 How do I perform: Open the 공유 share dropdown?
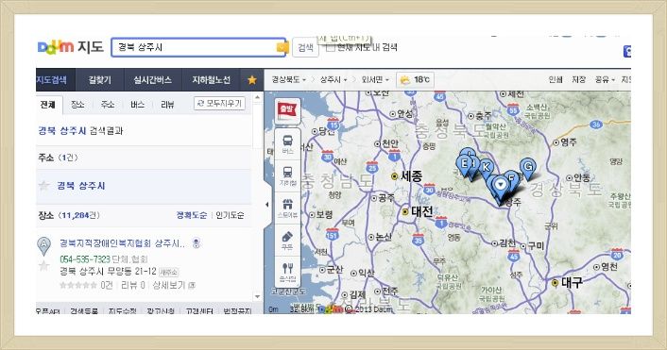605,80
